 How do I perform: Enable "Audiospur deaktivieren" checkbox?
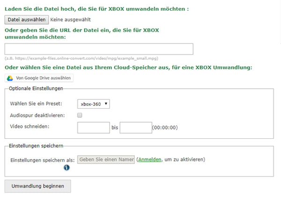tap(80, 115)
